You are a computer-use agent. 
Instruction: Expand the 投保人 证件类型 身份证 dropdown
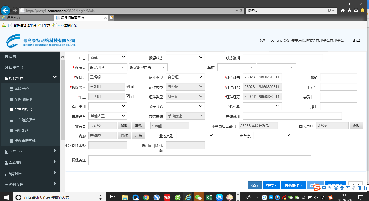(x=185, y=77)
